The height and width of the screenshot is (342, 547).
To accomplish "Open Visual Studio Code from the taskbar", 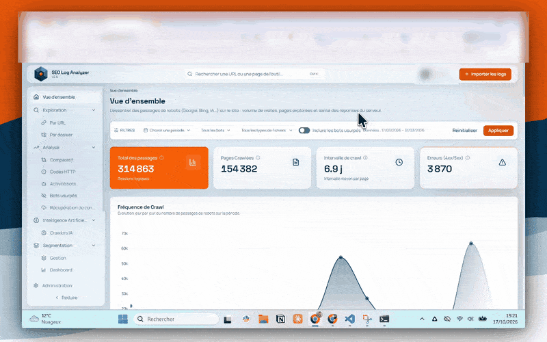I will pos(349,319).
